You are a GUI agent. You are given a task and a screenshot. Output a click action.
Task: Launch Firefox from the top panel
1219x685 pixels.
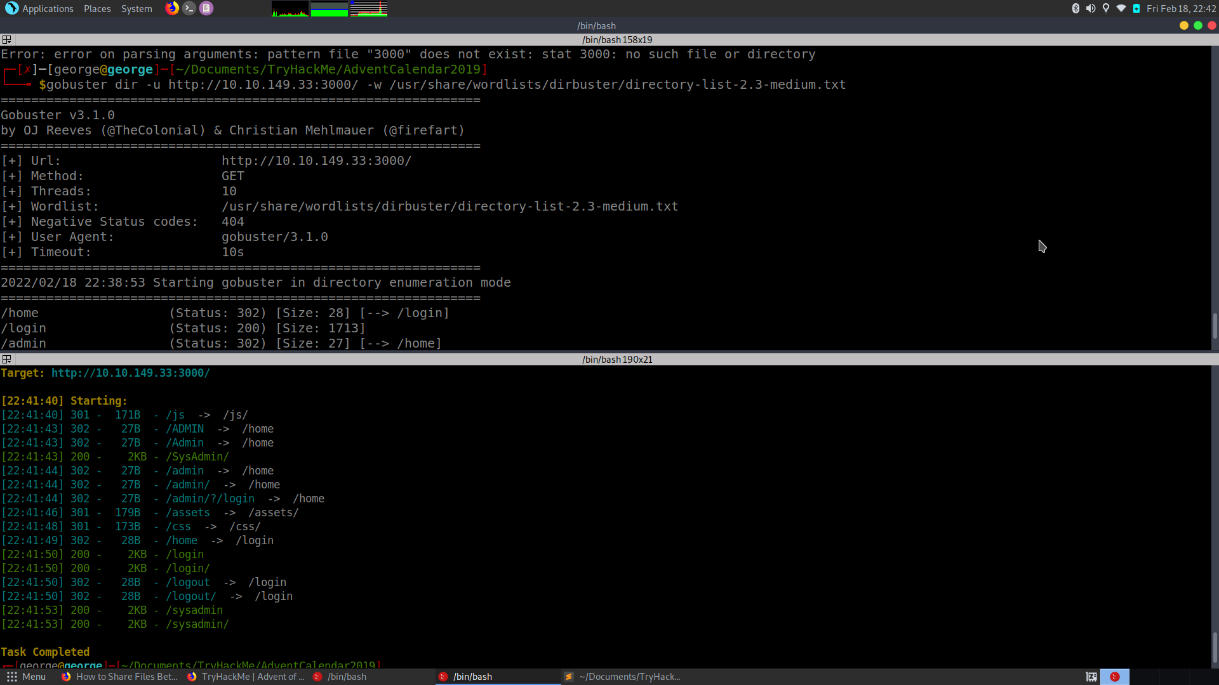[171, 8]
